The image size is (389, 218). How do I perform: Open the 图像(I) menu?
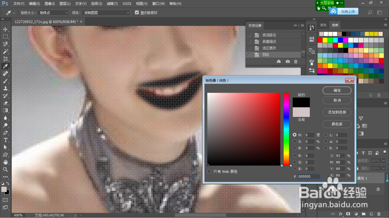pos(50,4)
